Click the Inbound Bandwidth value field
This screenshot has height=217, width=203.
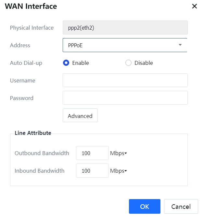[x=92, y=171]
